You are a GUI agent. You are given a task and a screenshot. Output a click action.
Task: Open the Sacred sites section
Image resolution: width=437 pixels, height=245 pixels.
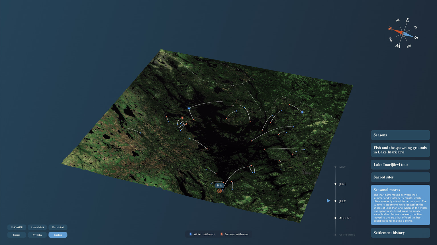pyautogui.click(x=400, y=177)
